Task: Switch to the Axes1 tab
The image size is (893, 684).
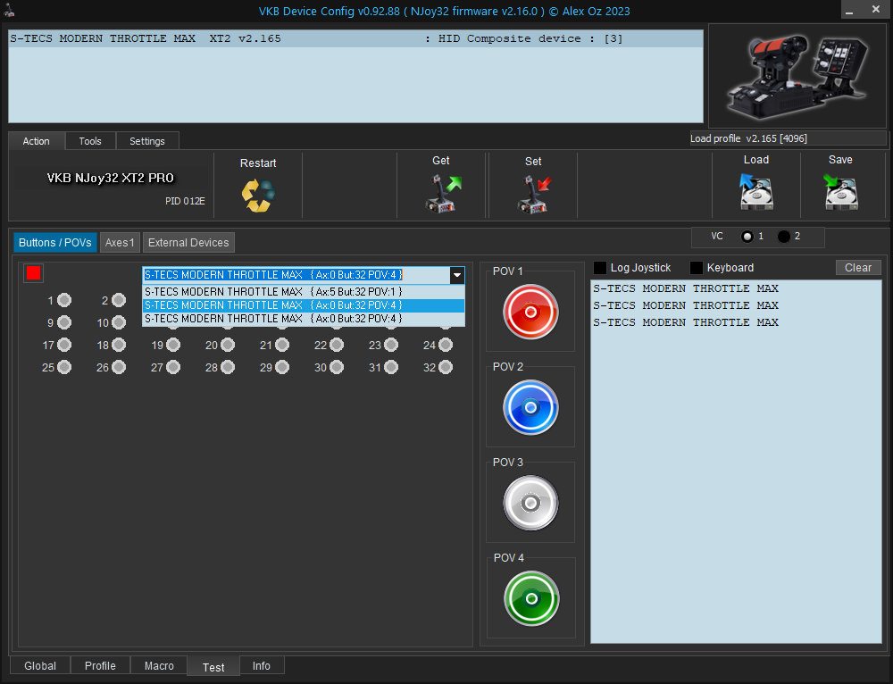Action: point(120,242)
